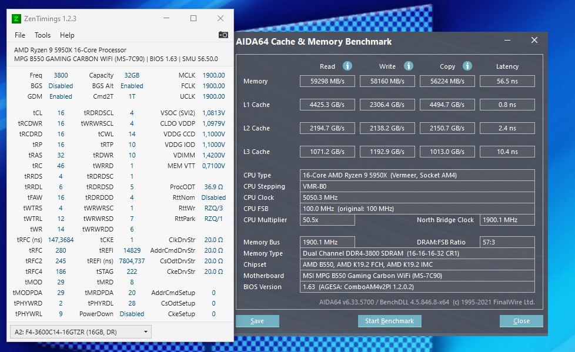
Task: Click the Memory Write 58160 MB/s field
Action: click(x=387, y=81)
